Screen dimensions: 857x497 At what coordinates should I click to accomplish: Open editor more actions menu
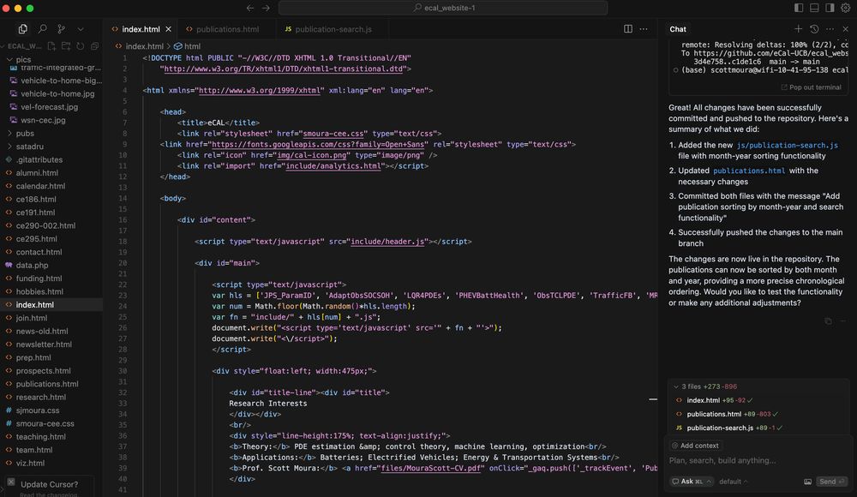(x=644, y=29)
